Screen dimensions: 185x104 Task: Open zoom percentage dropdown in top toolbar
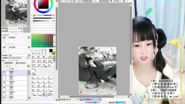click(x=84, y=1)
